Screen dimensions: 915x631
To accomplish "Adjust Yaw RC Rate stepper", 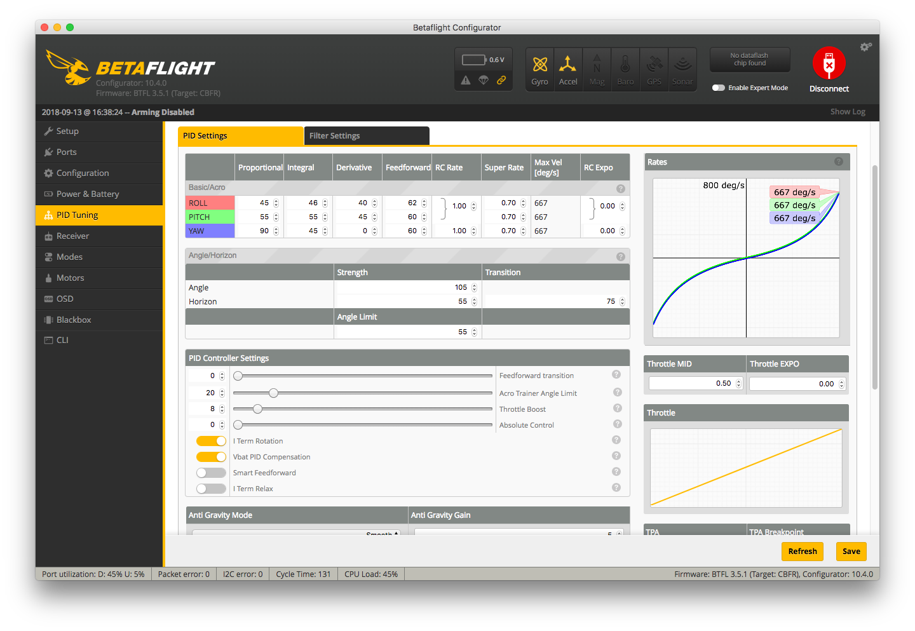I will [473, 231].
